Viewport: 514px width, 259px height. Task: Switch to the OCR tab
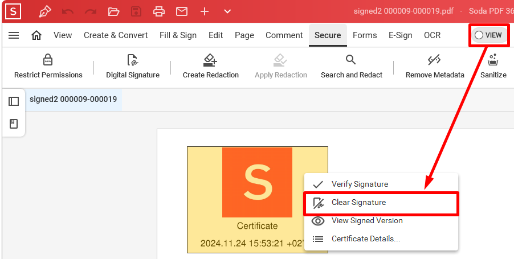(433, 35)
